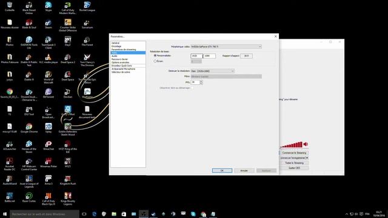Close the Paramètres dialog
388x218 pixels.
tap(276, 36)
